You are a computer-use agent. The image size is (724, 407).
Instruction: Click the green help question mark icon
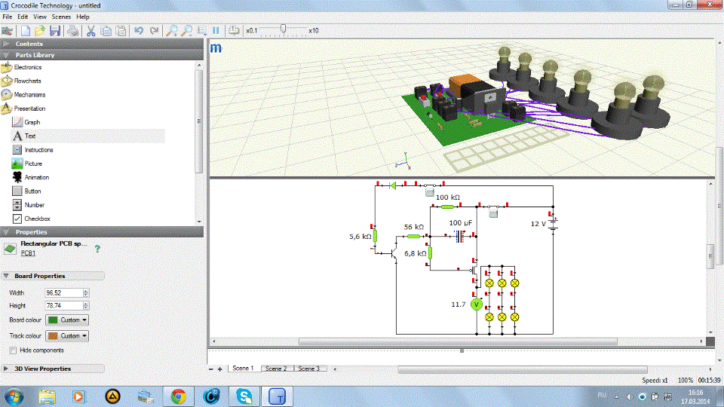pyautogui.click(x=97, y=248)
